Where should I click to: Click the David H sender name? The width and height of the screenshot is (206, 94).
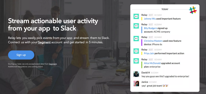click(x=145, y=73)
